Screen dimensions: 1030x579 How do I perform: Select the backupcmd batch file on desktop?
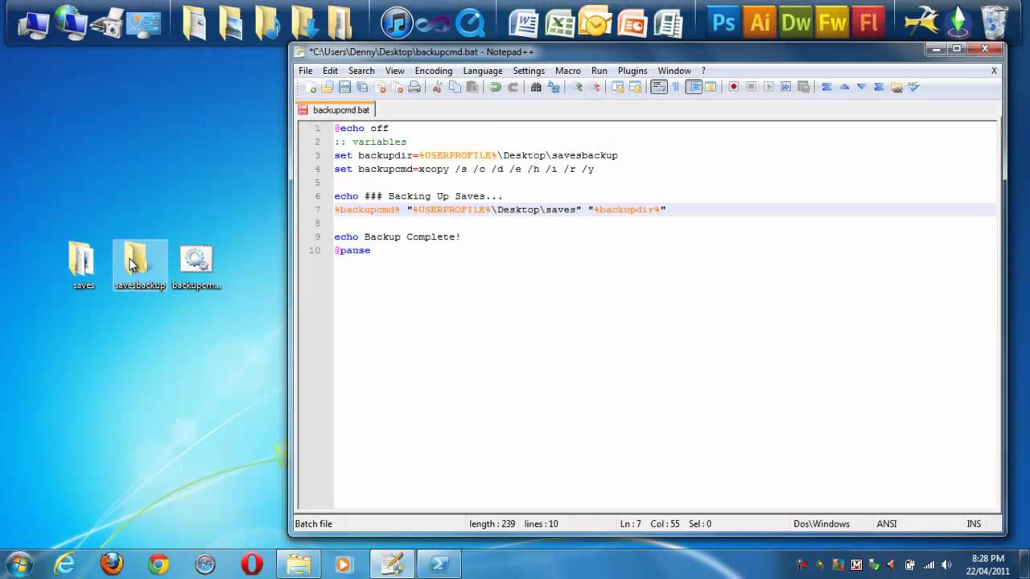tap(196, 266)
